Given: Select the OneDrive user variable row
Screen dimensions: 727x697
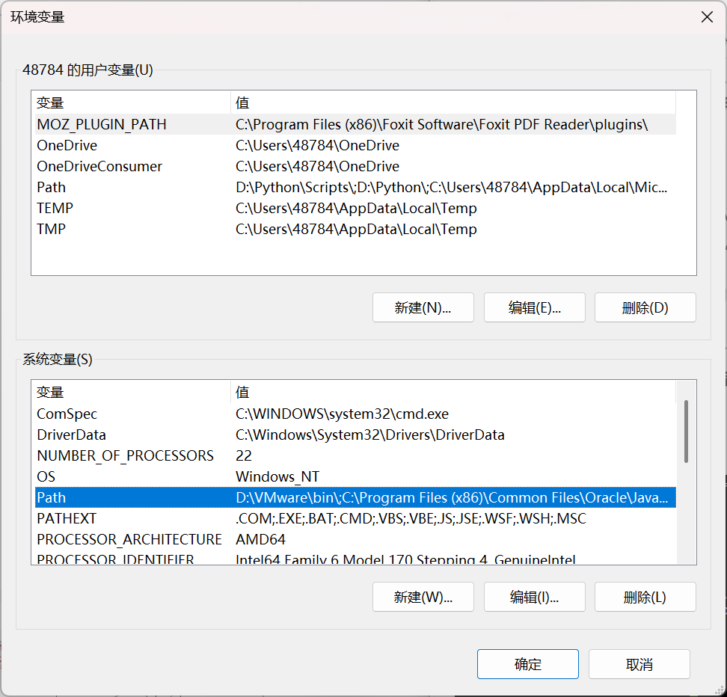Looking at the screenshot, I should [x=355, y=145].
